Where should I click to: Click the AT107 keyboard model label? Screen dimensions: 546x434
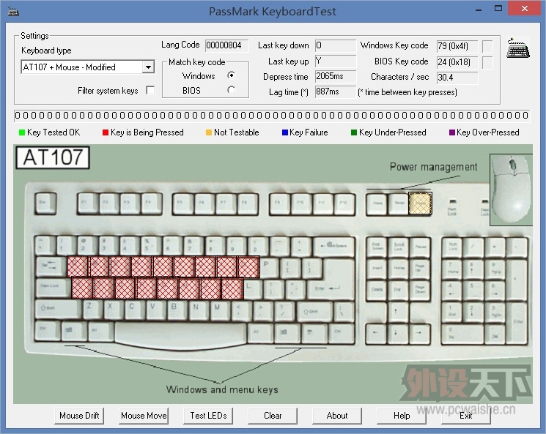[x=53, y=157]
